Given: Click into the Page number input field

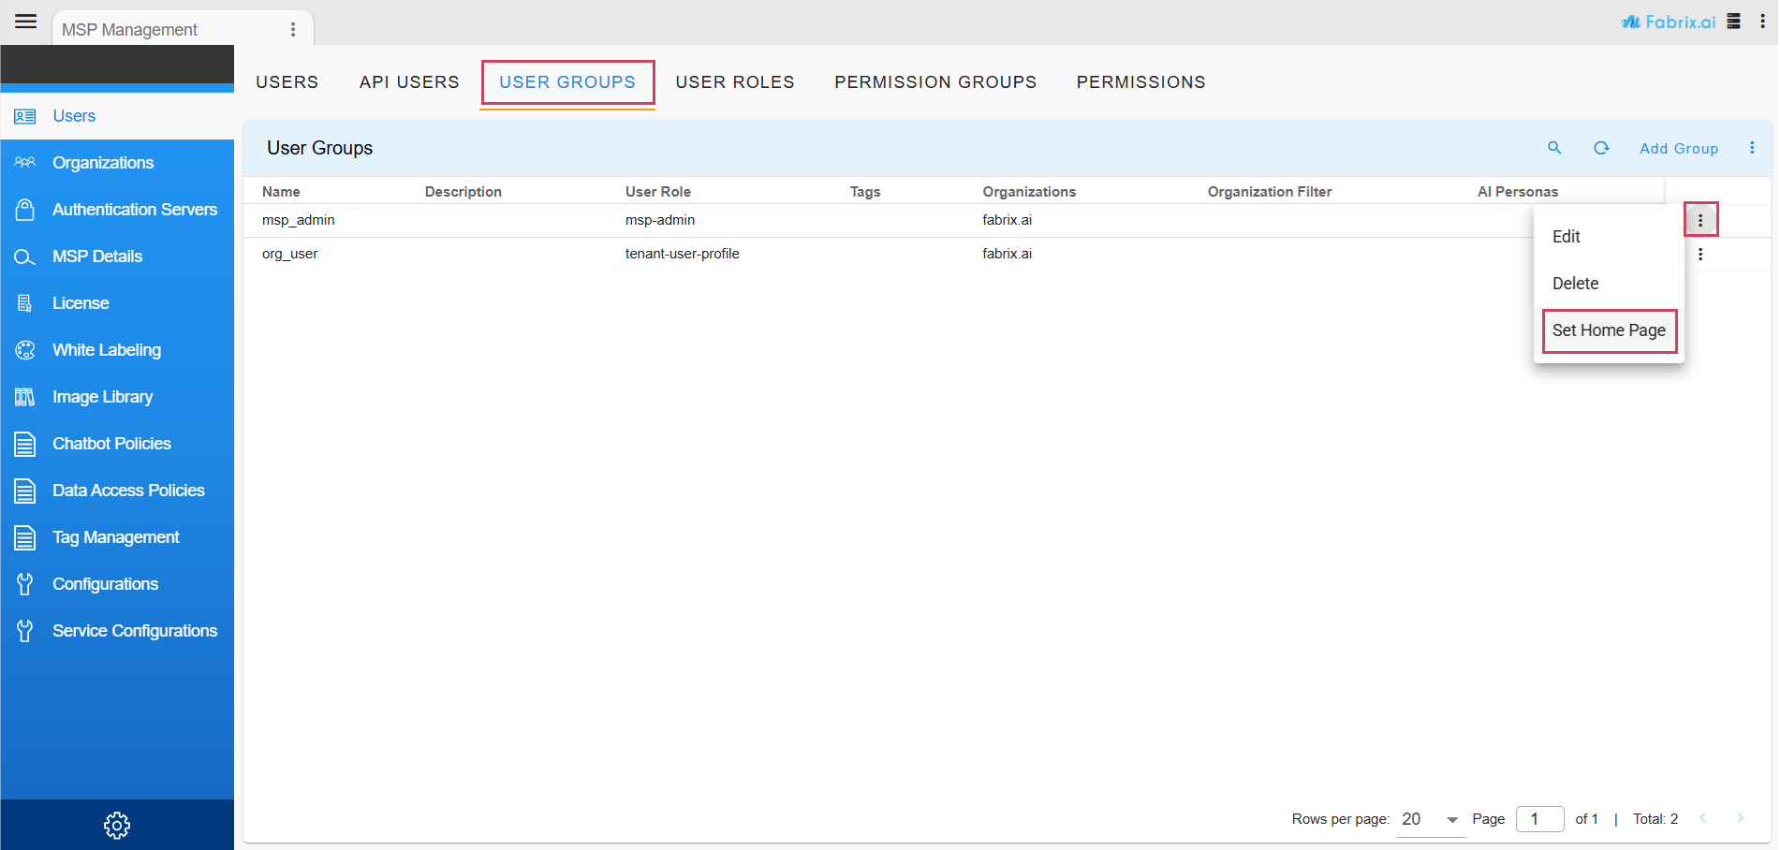Looking at the screenshot, I should 1539,818.
